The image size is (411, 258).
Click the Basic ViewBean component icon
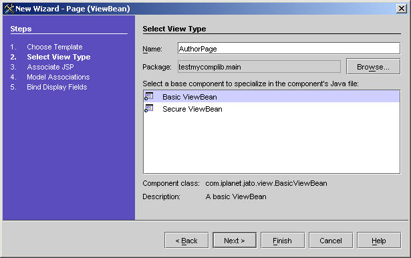[149, 96]
